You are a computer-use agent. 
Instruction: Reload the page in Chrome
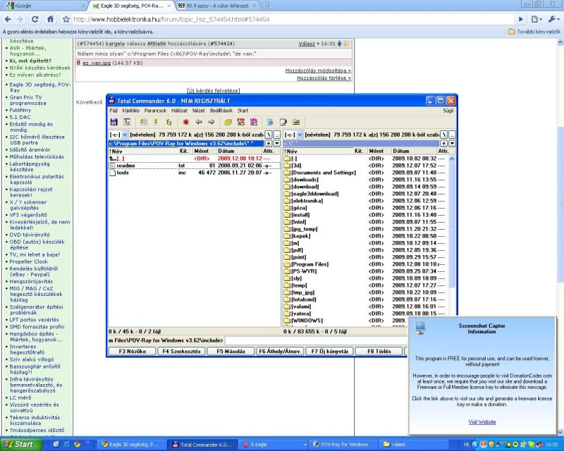point(35,19)
